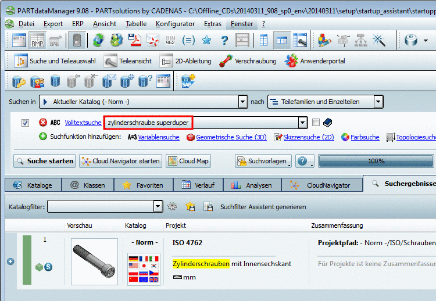Toggle the Volltextsuche enable checkbox
This screenshot has height=301, width=436.
26,123
